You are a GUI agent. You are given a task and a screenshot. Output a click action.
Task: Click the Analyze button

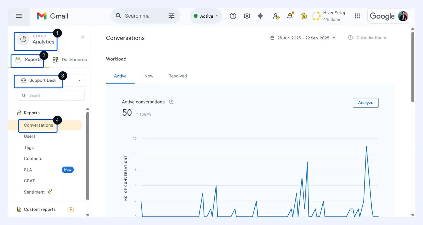pos(366,103)
